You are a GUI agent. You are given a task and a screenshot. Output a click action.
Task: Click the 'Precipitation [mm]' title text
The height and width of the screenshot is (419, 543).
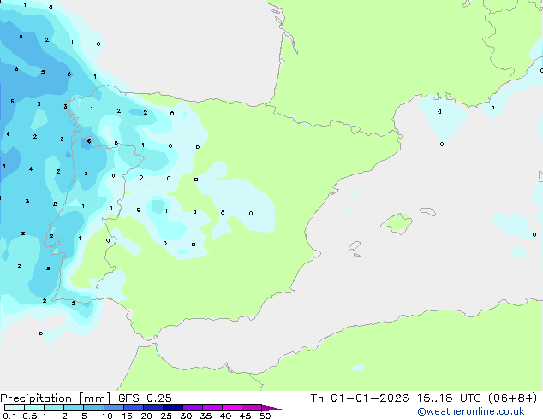[x=55, y=398]
